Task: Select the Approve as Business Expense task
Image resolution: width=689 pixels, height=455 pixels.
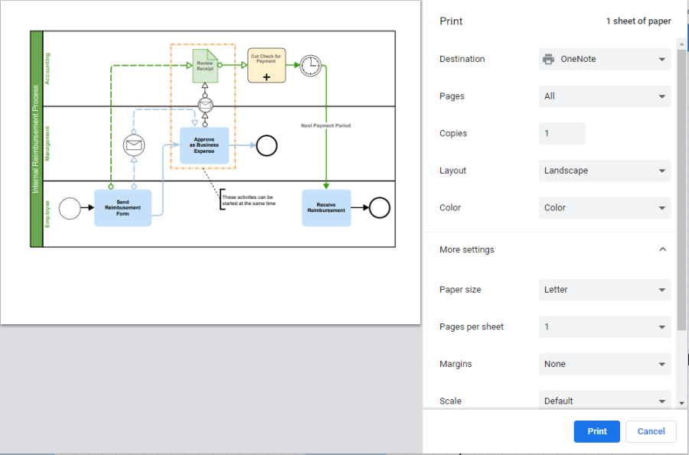Action: click(204, 145)
